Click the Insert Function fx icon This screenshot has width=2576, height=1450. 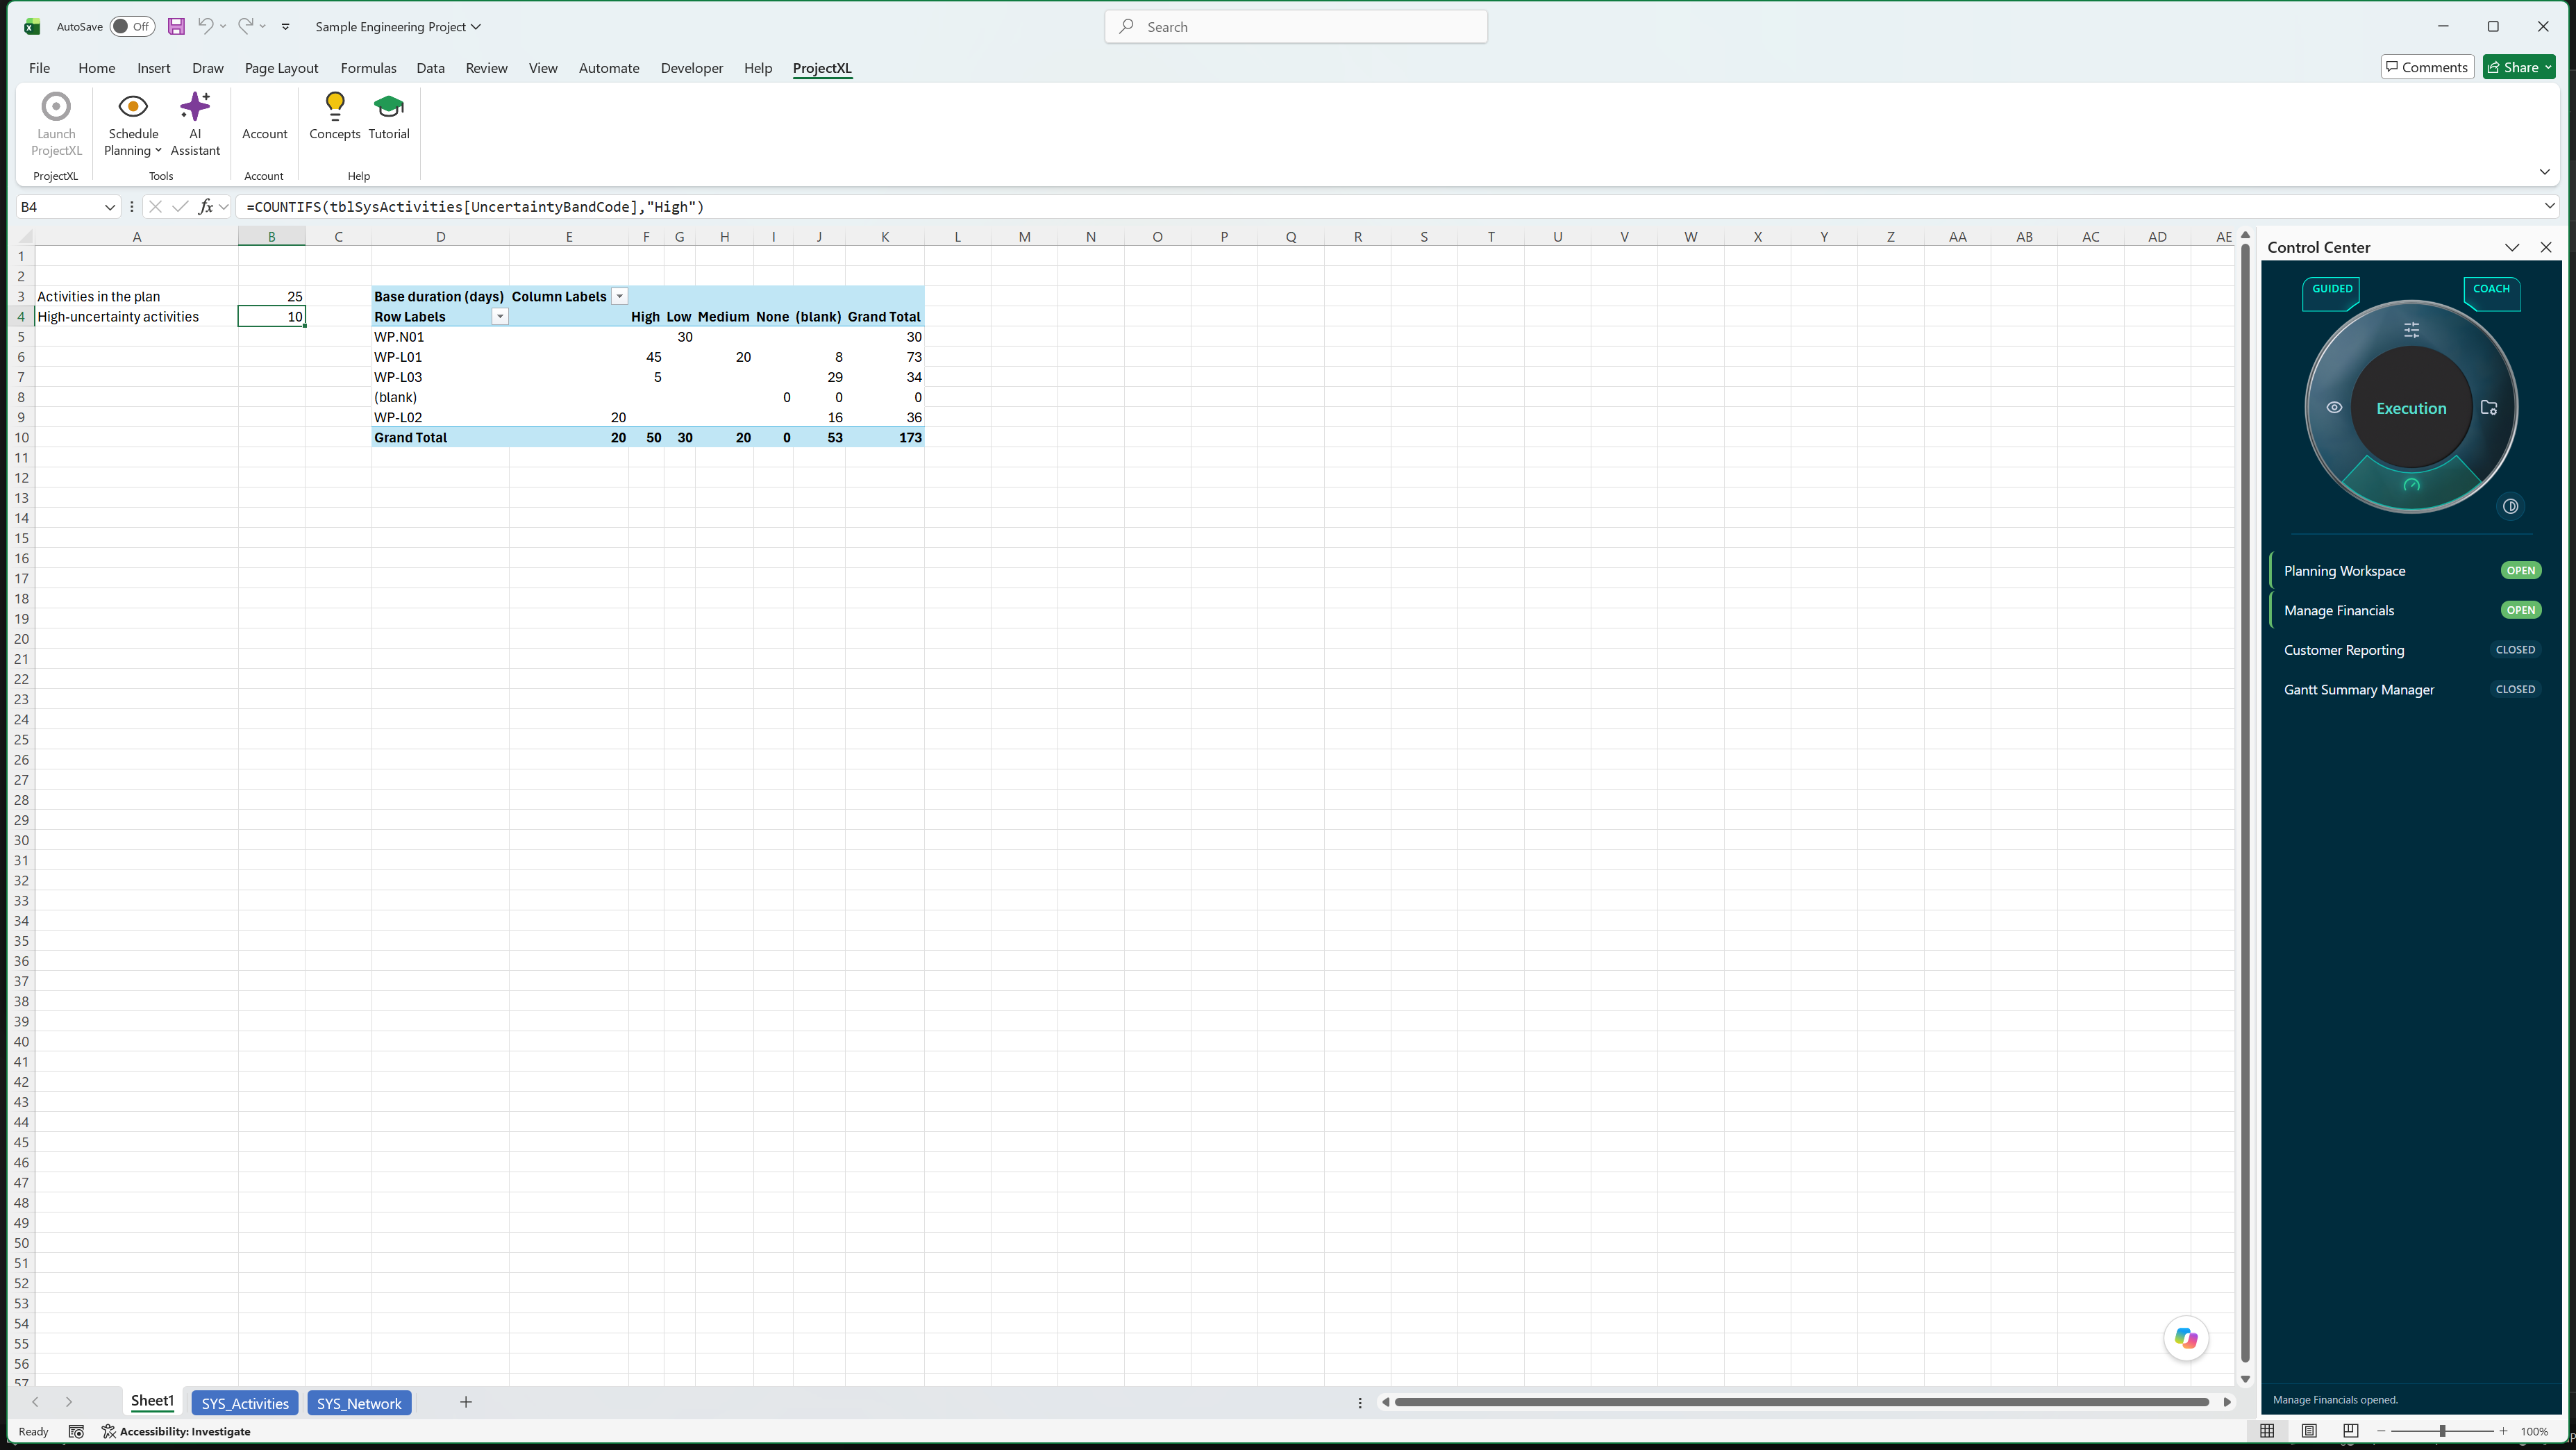point(205,207)
